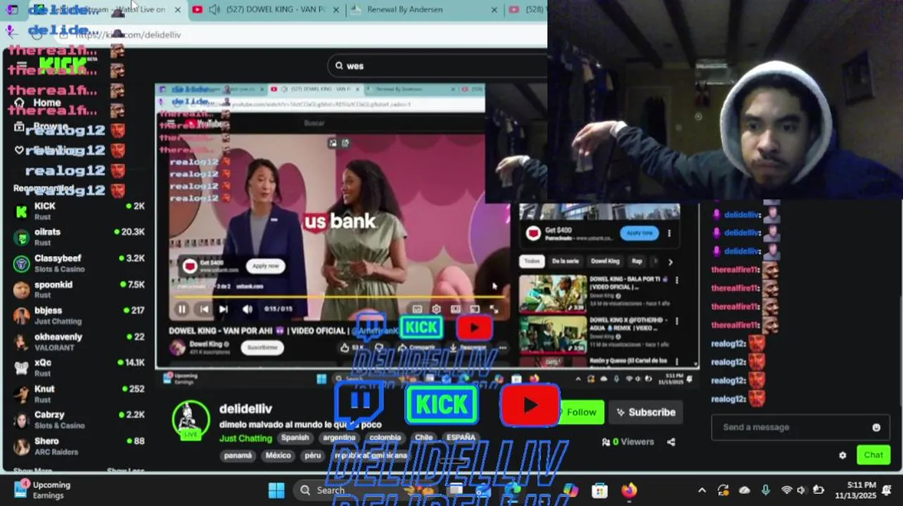Open notification bell in taskbar
This screenshot has height=506, width=903.
click(x=888, y=491)
